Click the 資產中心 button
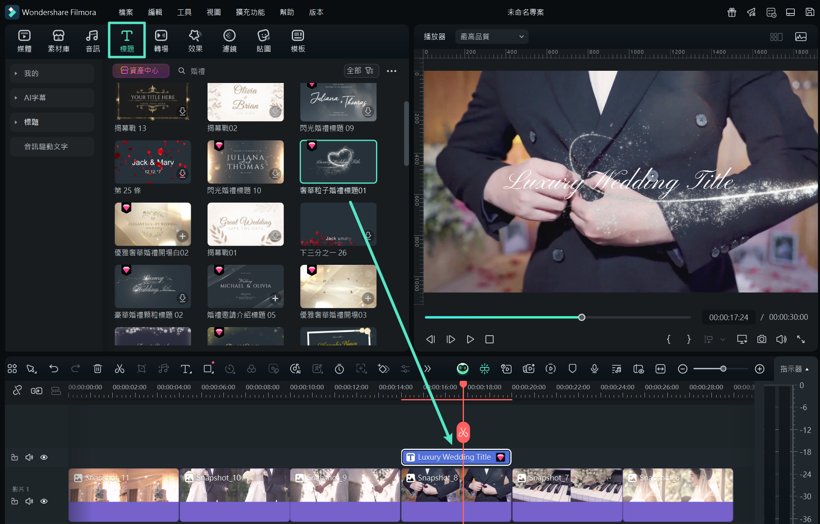820x524 pixels. 140,71
